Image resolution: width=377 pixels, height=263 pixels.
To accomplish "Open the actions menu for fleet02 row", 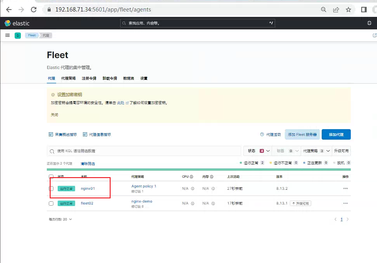I will pos(345,203).
